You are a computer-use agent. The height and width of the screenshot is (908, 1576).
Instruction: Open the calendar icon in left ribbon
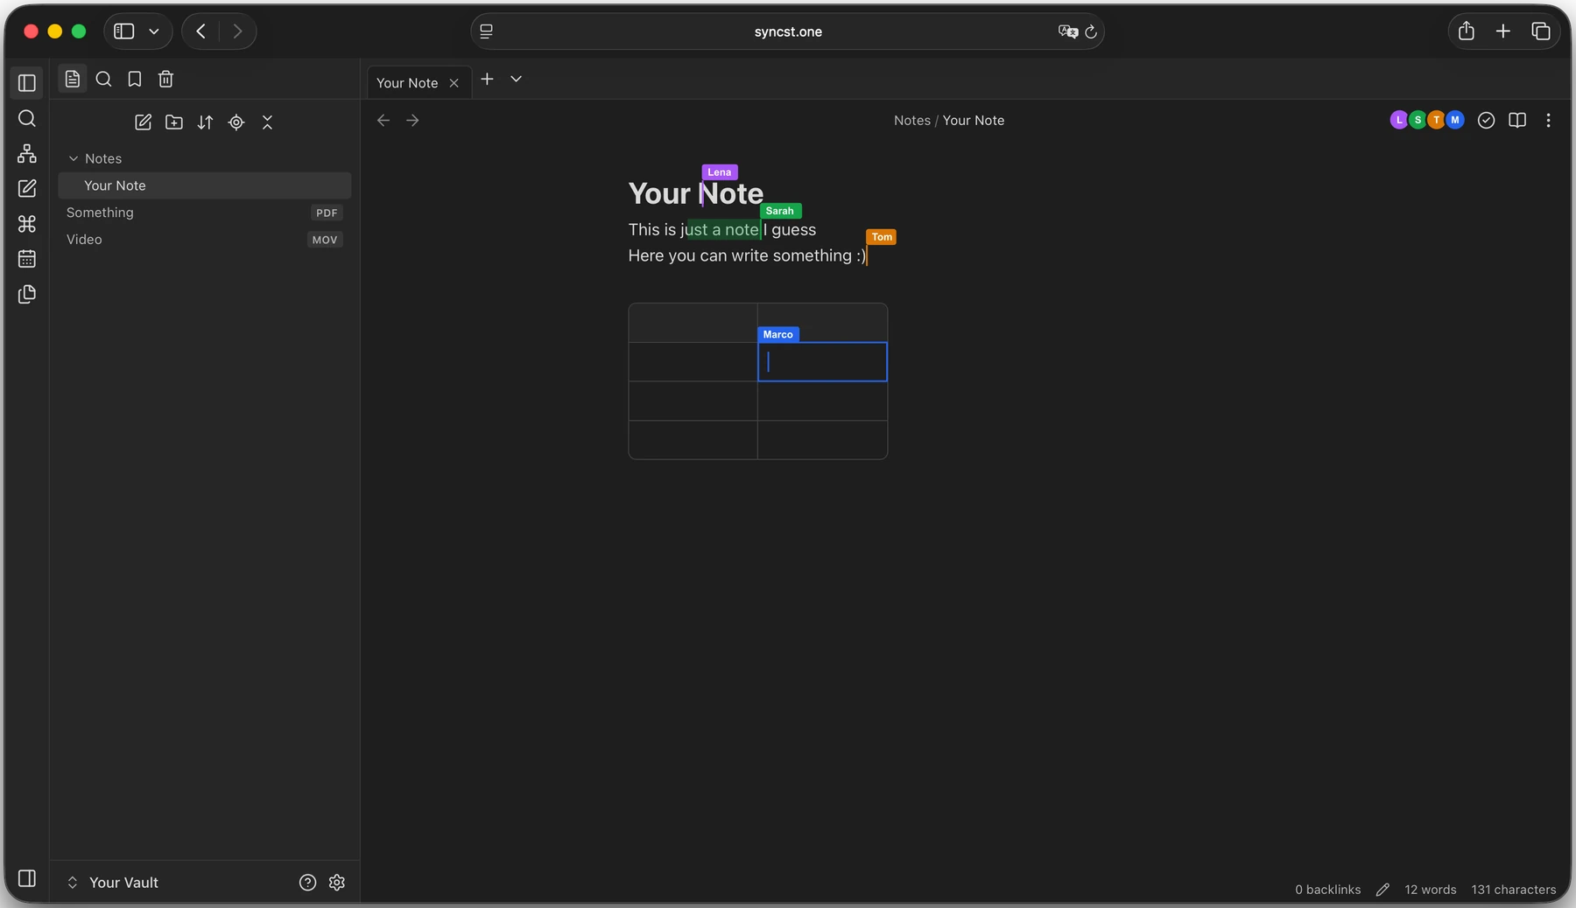pos(27,259)
